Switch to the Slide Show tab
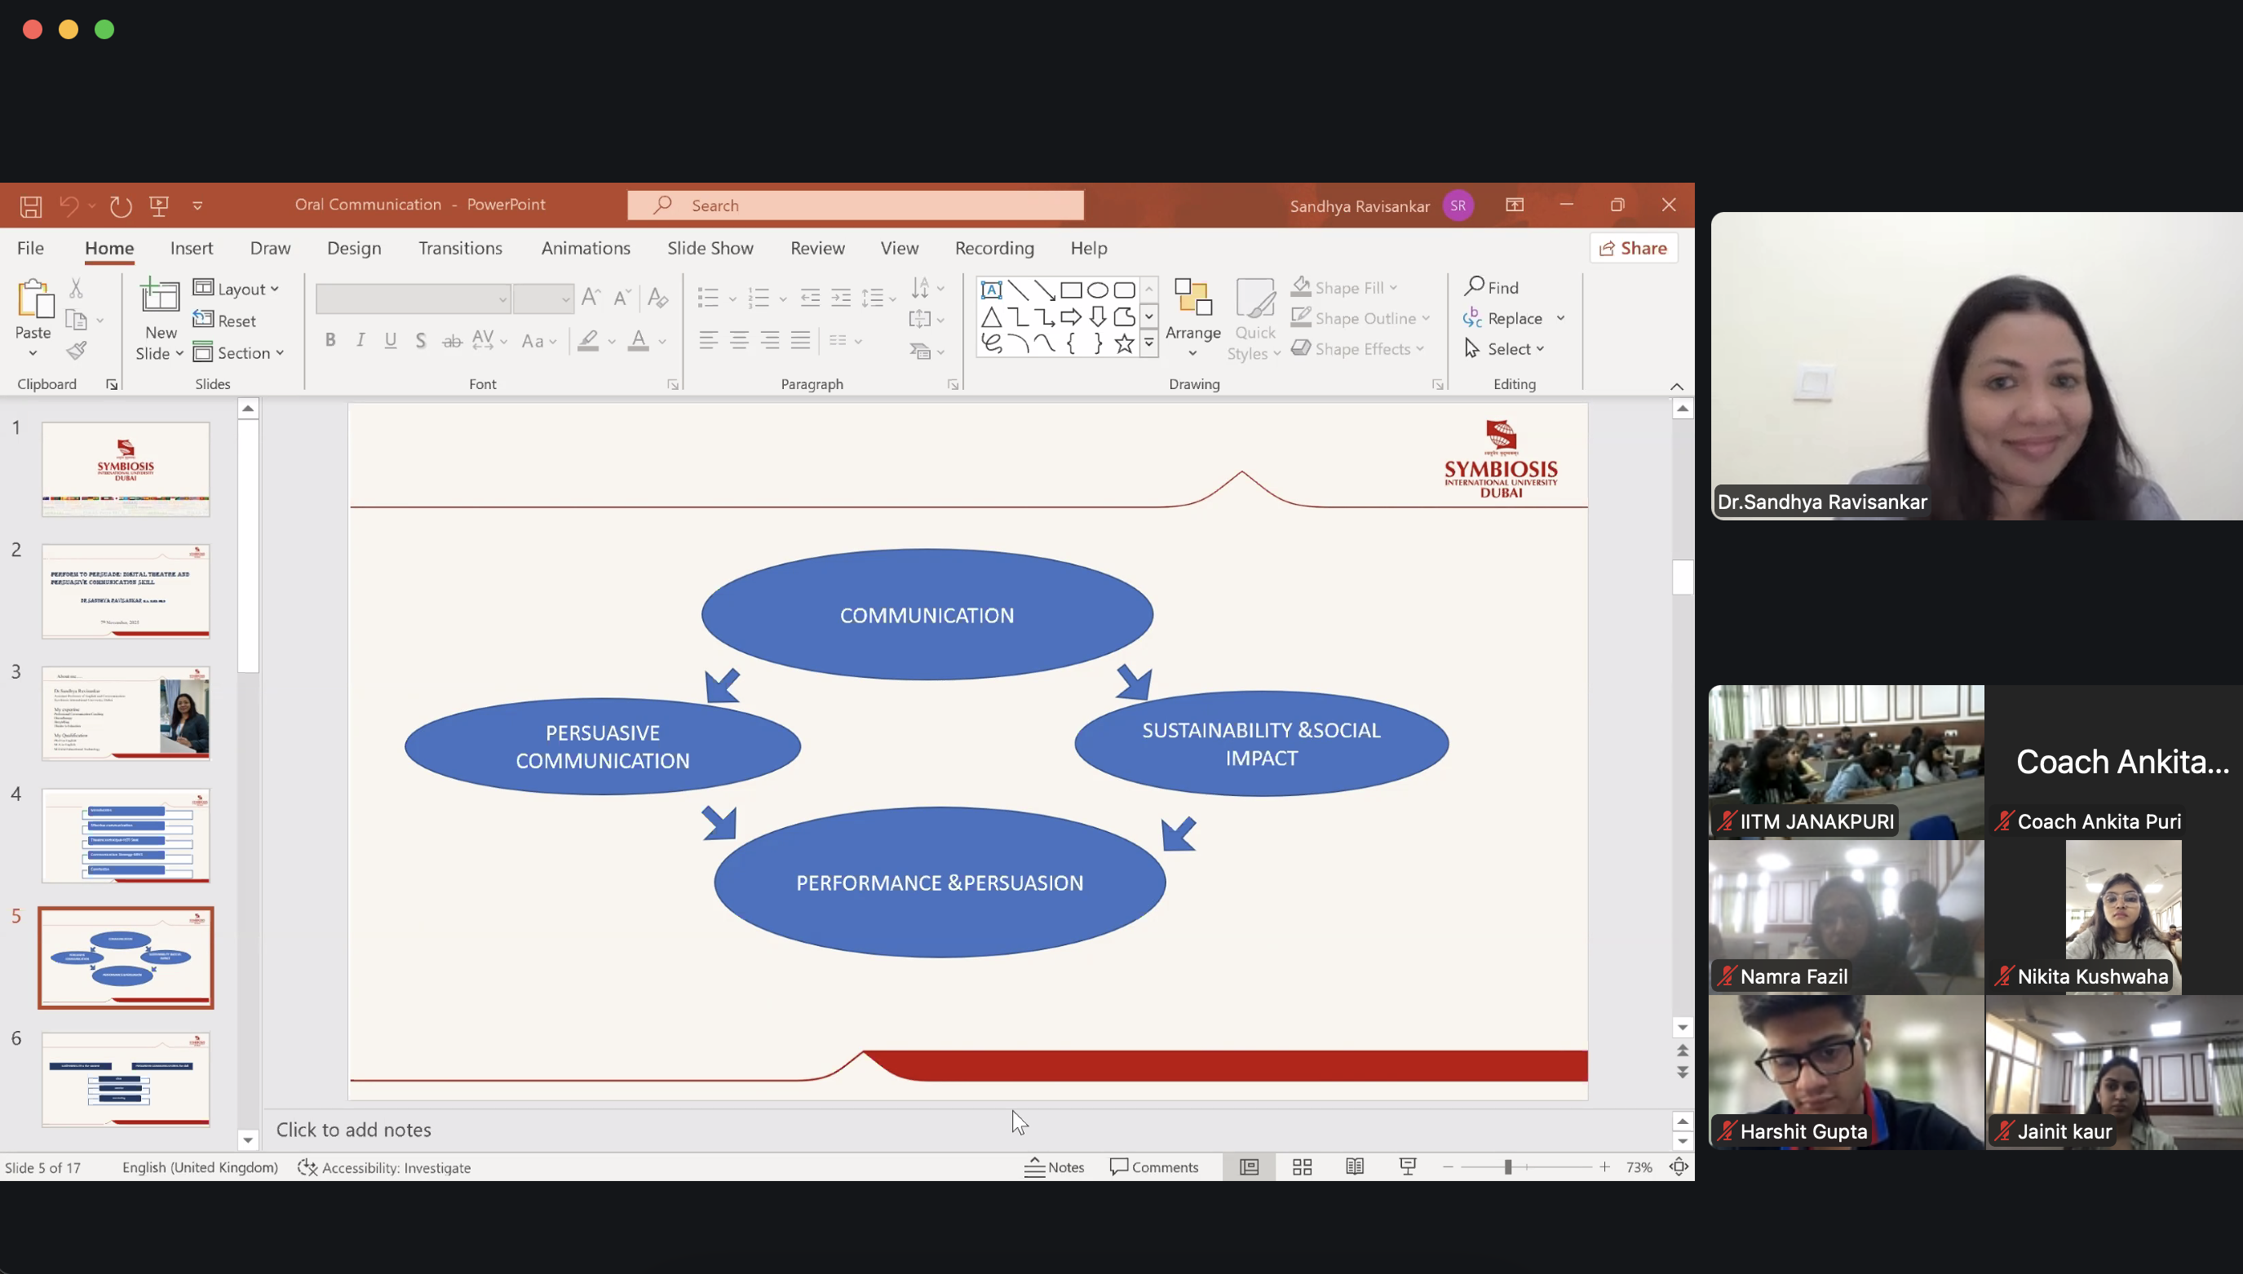Image resolution: width=2243 pixels, height=1274 pixels. 710,249
